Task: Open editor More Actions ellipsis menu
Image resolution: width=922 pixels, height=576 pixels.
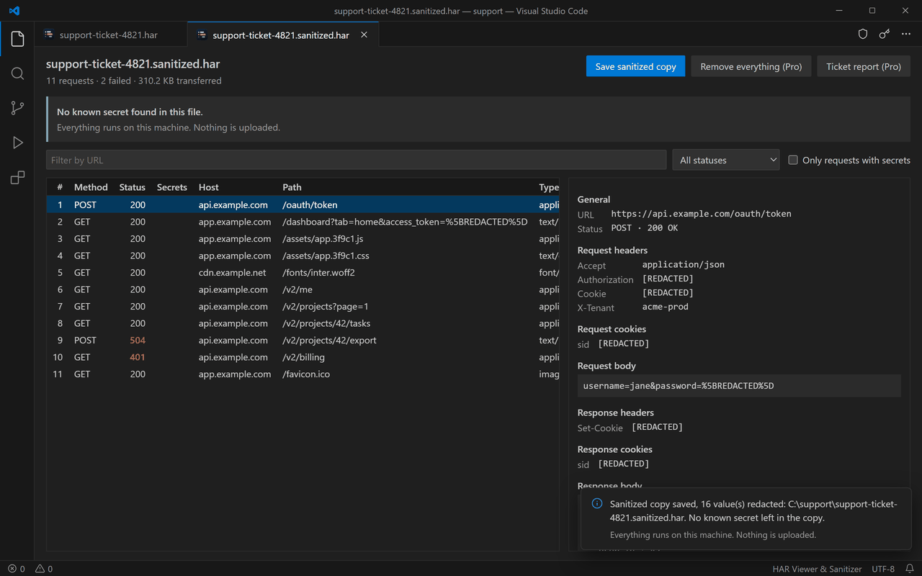Action: pyautogui.click(x=906, y=35)
